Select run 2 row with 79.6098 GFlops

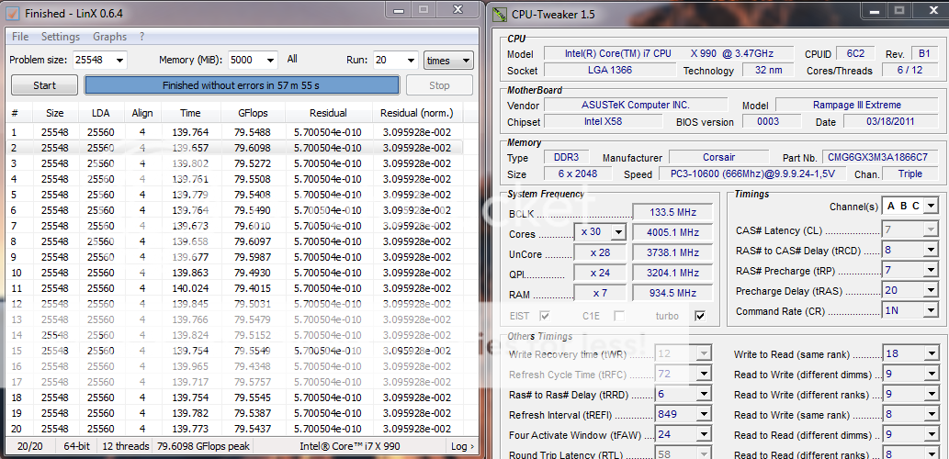point(234,148)
